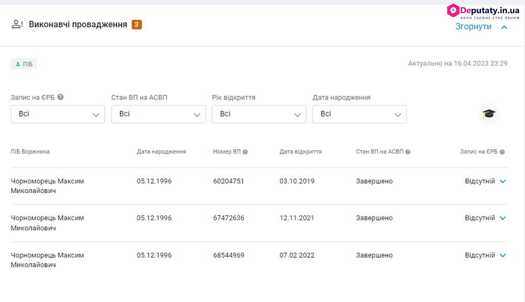525x302 pixels.
Task: Click birth date in the 60204751 row
Action: (154, 181)
